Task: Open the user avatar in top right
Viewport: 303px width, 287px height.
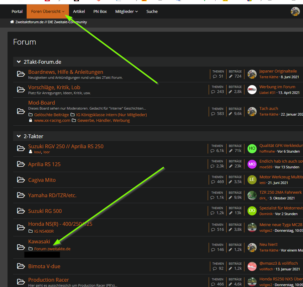Action: [x=295, y=12]
